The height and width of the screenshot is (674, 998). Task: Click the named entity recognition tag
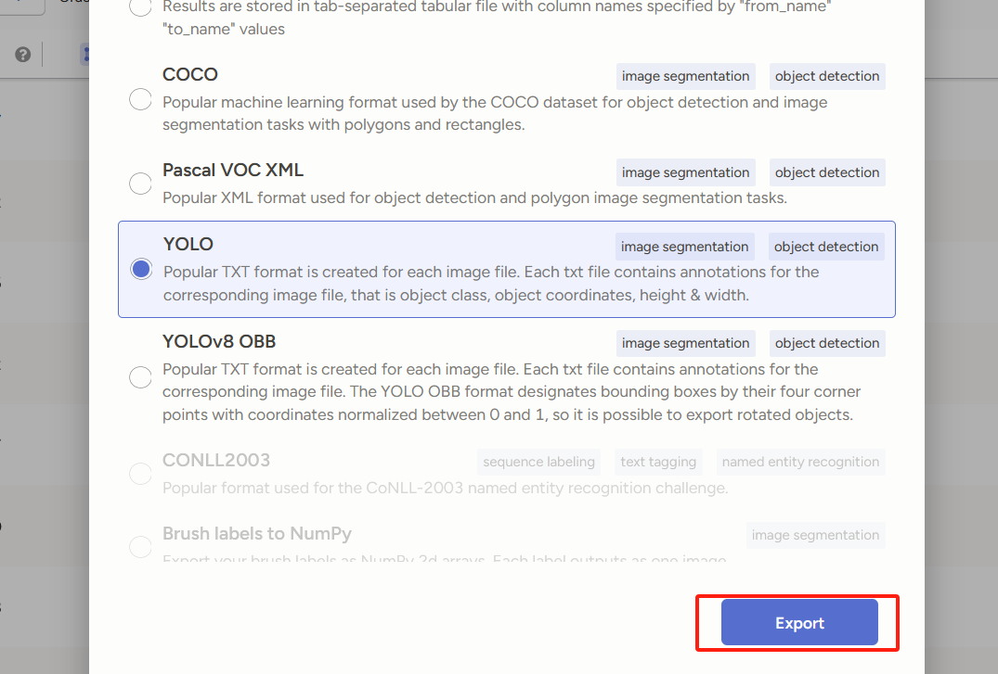click(800, 462)
